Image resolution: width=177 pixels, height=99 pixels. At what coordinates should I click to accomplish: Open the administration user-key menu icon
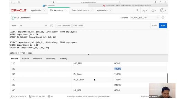(x=145, y=10)
